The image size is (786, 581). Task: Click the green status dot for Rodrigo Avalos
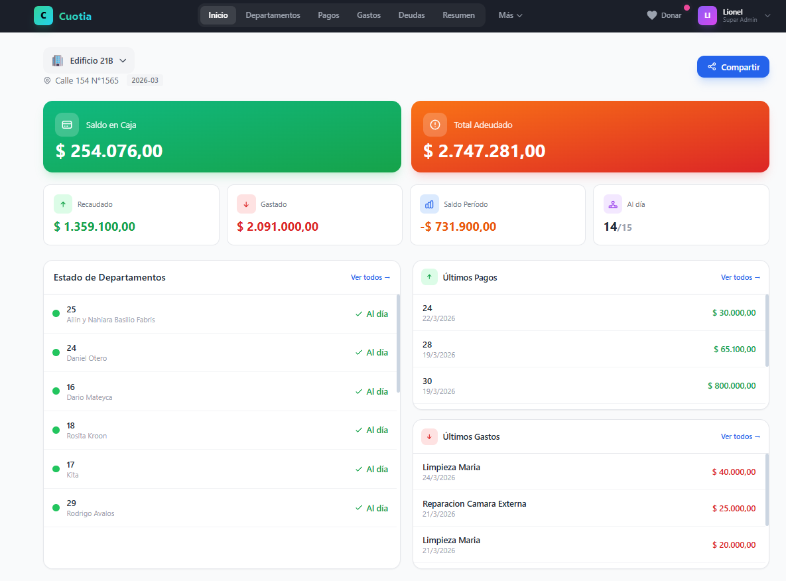coord(56,508)
